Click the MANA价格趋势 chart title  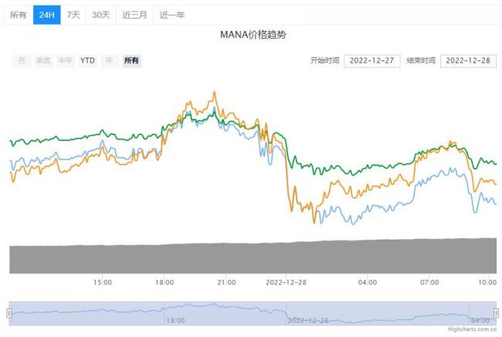tap(253, 35)
